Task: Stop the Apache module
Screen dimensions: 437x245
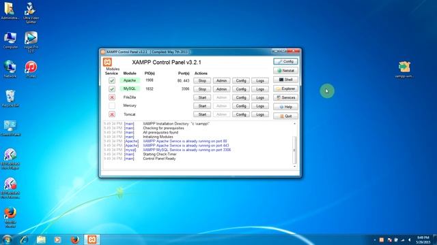Action: [202, 80]
